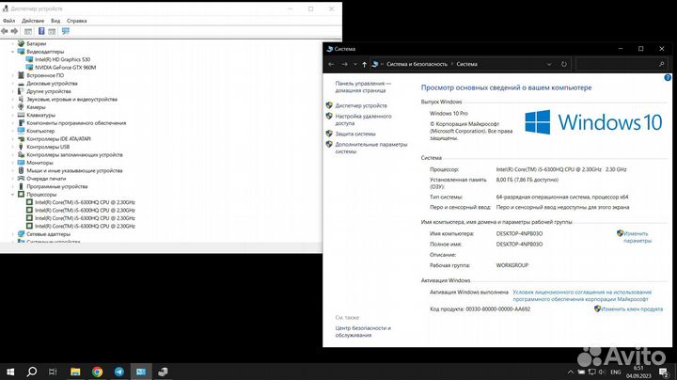Screen dimensions: 677x380
Task: Click the scan for hardware changes monitor icon
Action: 66,31
